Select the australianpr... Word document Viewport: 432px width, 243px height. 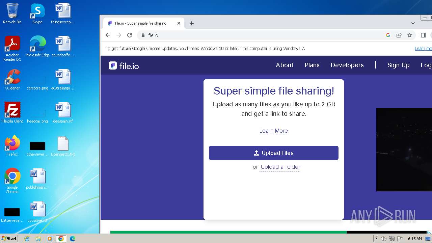click(x=63, y=80)
